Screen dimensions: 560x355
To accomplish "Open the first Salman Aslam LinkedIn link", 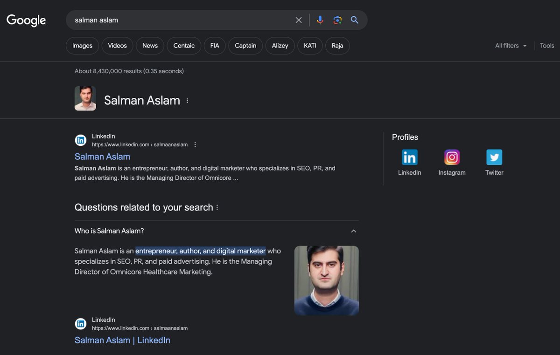I will point(102,157).
